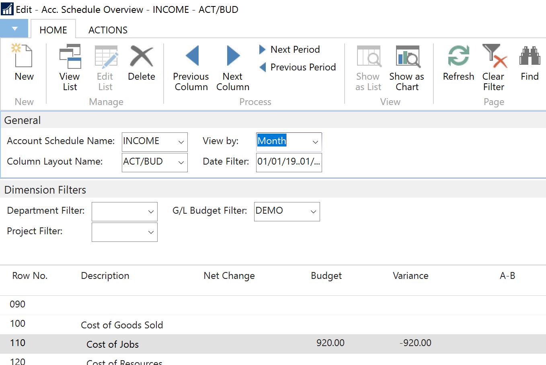546x365 pixels.
Task: Click the New document icon
Action: [24, 56]
